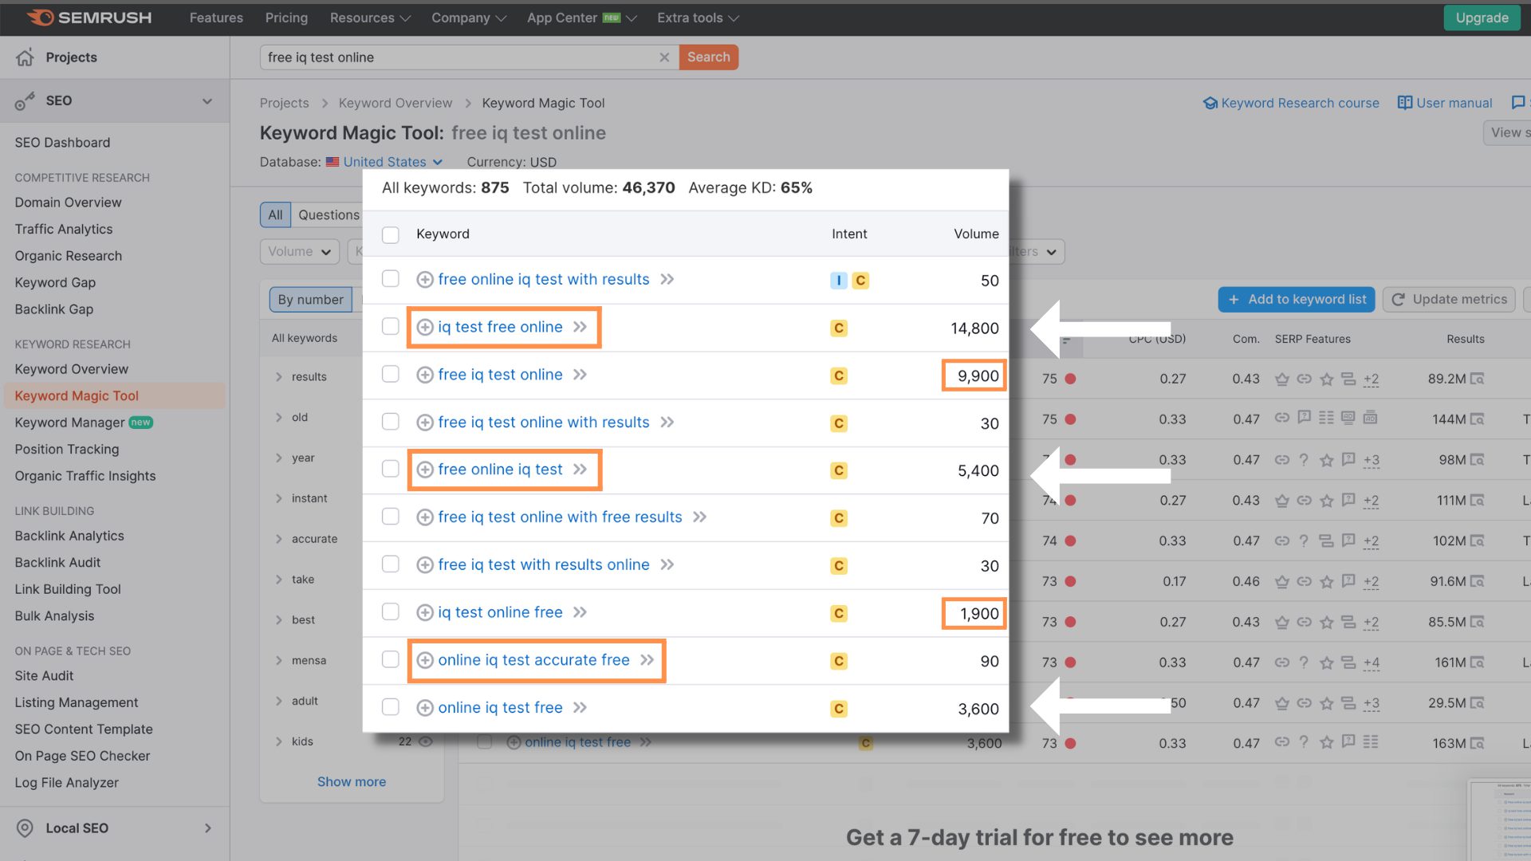Image resolution: width=1531 pixels, height=861 pixels.
Task: Click plus icon beside 'free iq test online'
Action: pos(425,375)
